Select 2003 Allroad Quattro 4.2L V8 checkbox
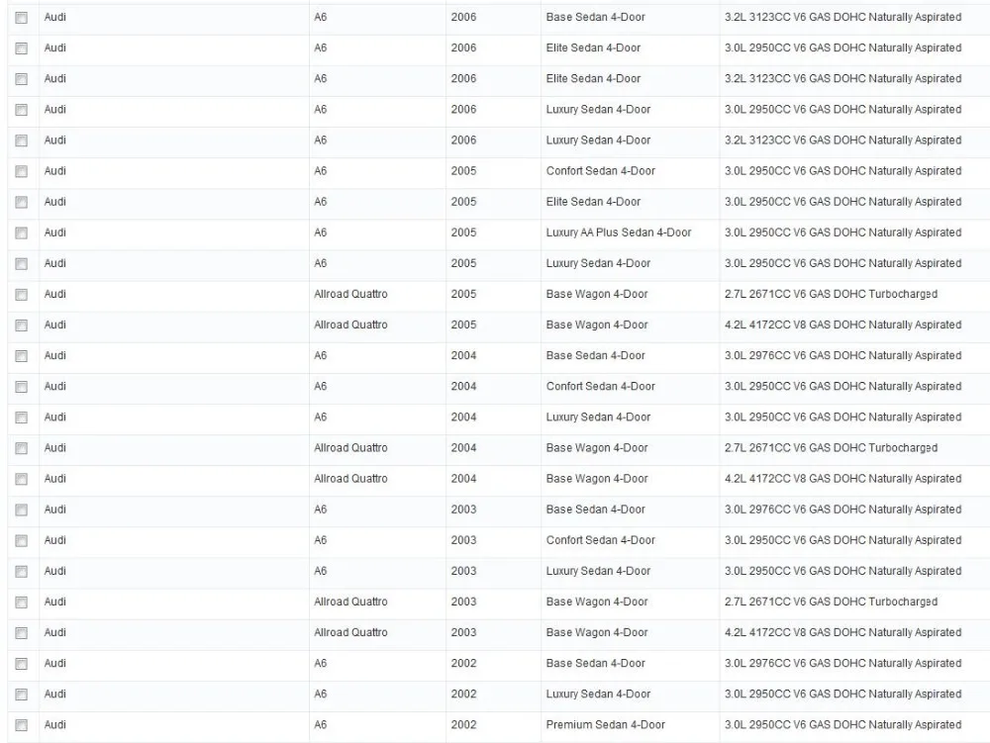Screen dimensions: 990x743 click(x=22, y=633)
